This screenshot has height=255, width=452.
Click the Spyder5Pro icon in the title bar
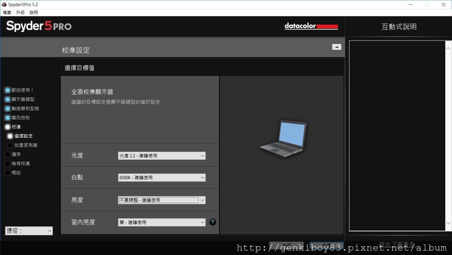(4, 4)
